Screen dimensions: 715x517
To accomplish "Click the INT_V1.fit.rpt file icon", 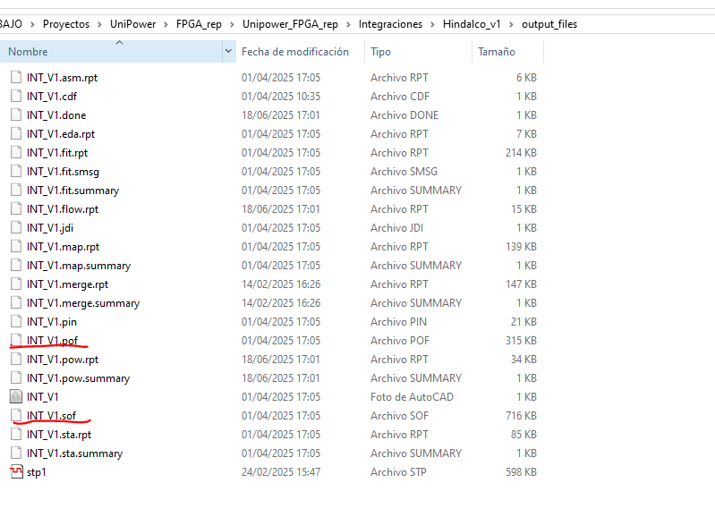I will point(16,152).
